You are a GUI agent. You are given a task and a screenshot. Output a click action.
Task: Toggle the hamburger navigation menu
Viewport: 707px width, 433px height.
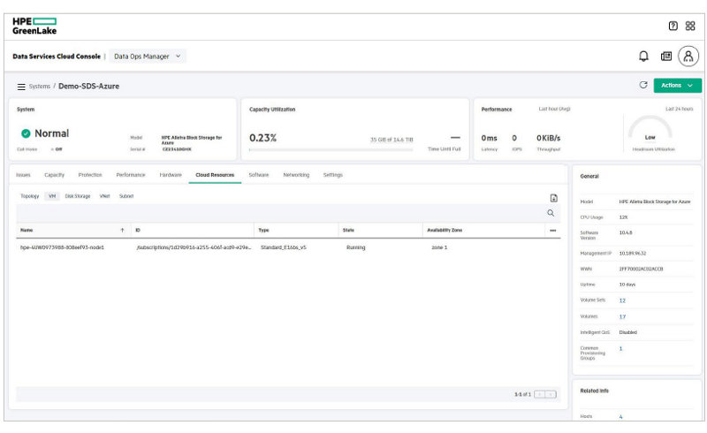click(x=21, y=87)
